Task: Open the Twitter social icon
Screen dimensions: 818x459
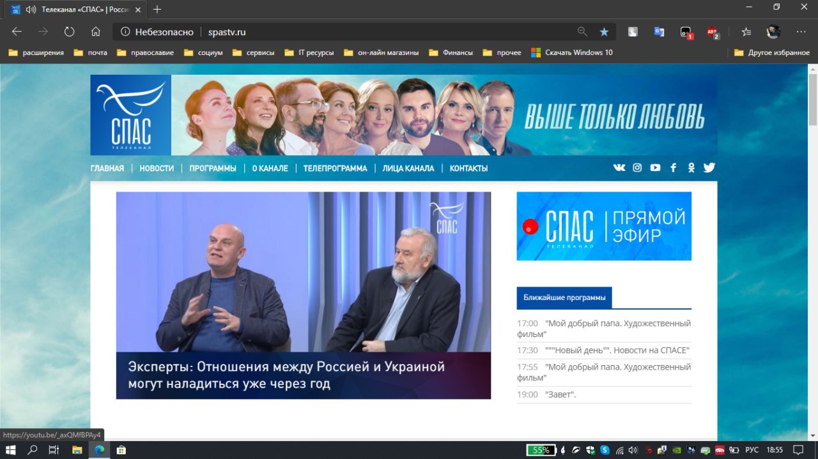Action: tap(709, 167)
